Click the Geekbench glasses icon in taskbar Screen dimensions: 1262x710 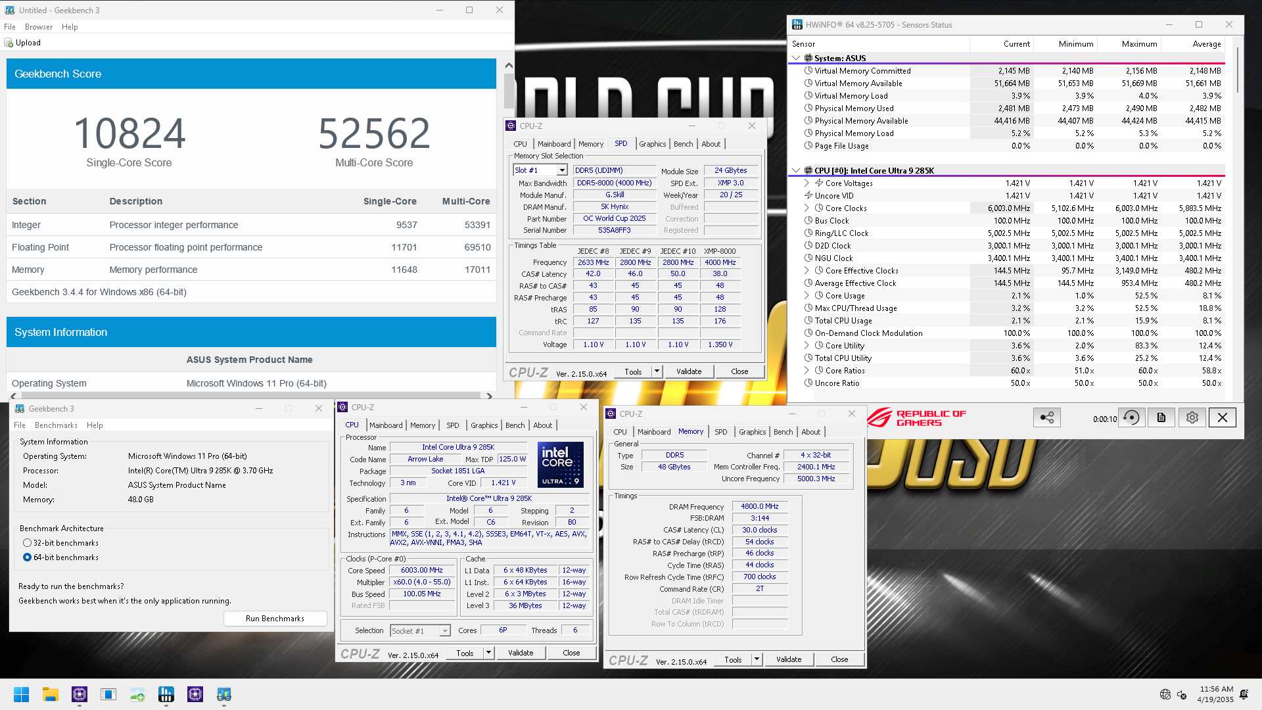[224, 694]
